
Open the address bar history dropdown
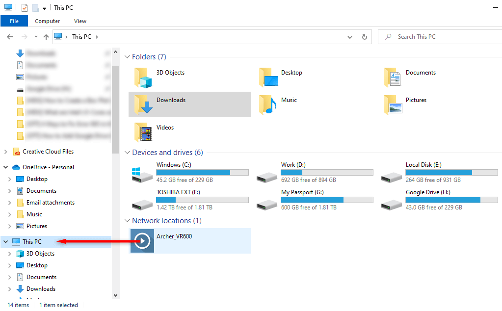point(349,37)
